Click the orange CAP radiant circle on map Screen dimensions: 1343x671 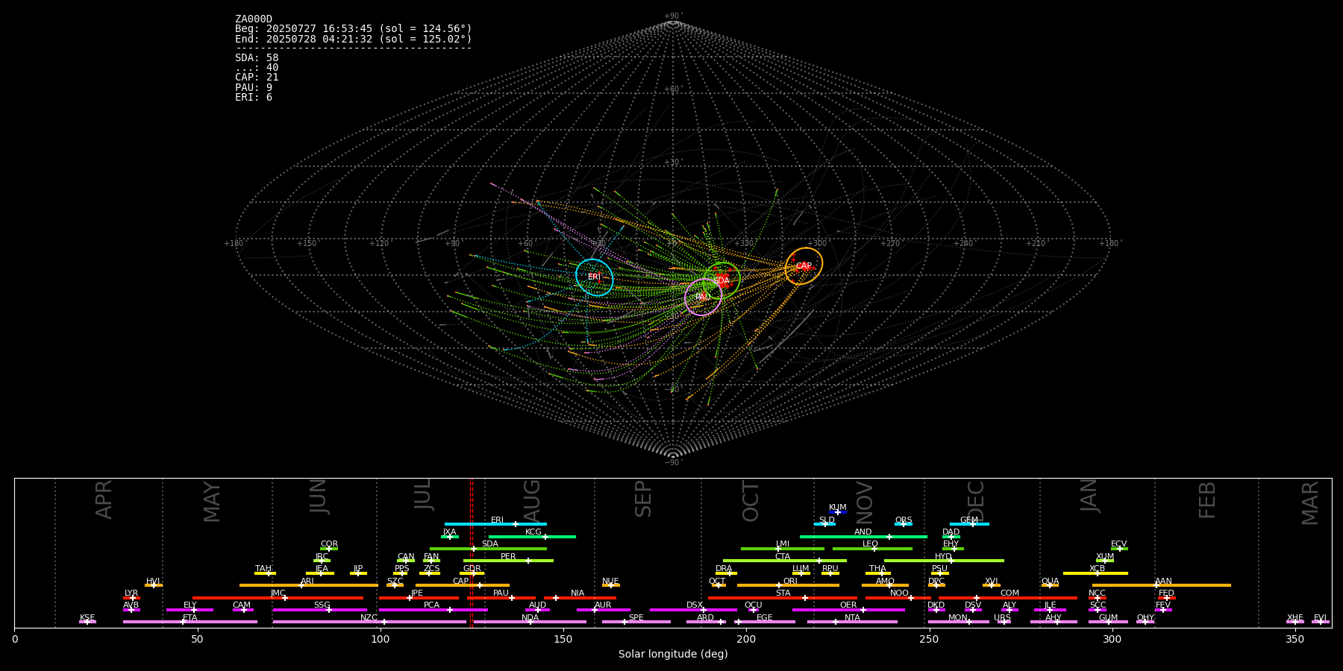point(804,266)
